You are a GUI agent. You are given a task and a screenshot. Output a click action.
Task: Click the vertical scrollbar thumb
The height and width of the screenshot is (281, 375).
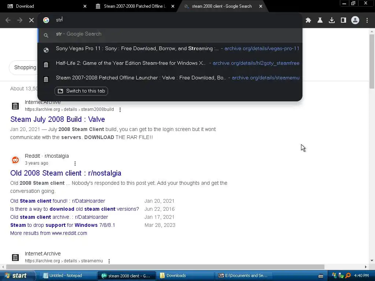[372, 61]
